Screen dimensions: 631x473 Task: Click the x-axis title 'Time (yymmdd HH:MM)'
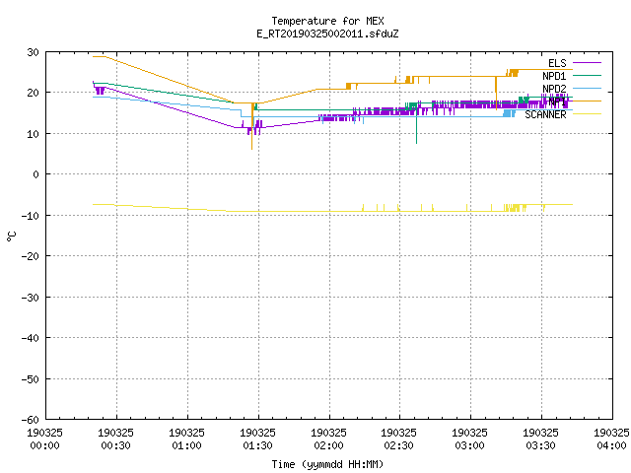pyautogui.click(x=327, y=464)
